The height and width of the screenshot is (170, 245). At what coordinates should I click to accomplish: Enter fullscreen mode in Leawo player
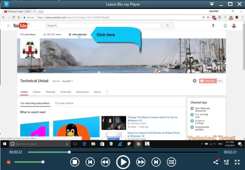coord(237,162)
